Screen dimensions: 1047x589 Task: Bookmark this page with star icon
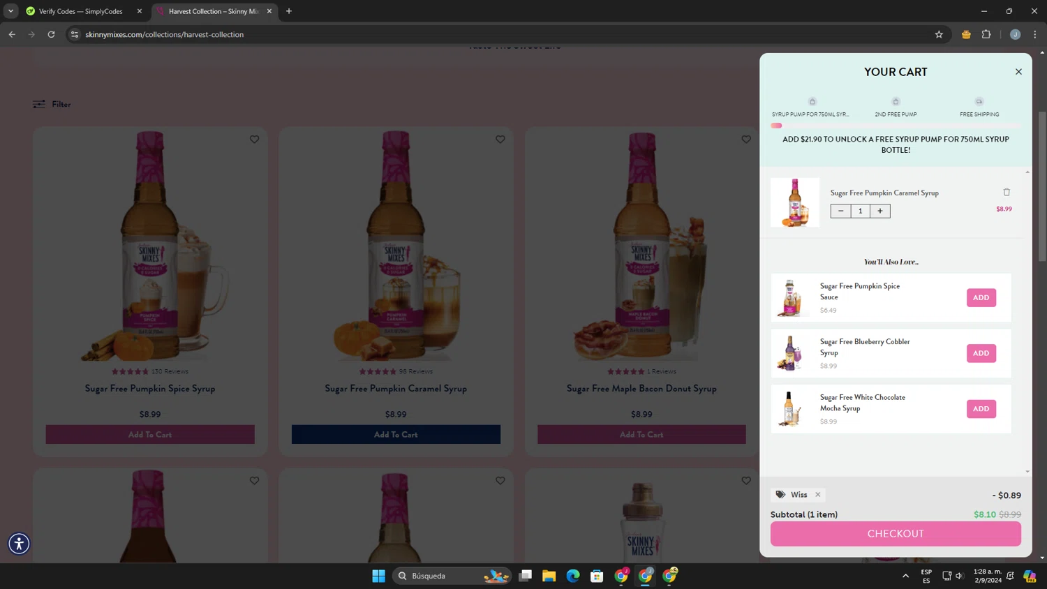coord(939,34)
